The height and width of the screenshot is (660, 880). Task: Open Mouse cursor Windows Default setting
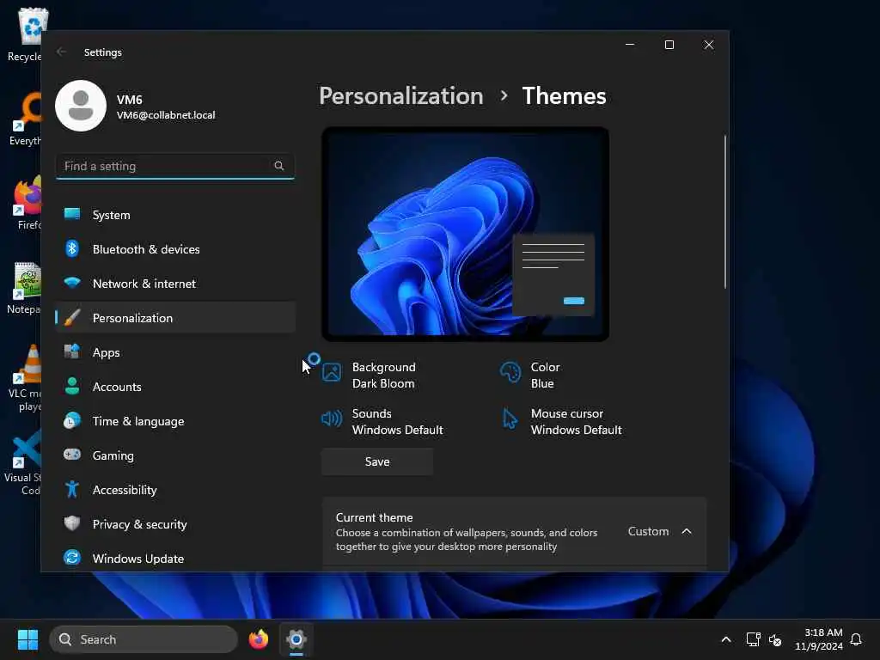click(x=562, y=421)
